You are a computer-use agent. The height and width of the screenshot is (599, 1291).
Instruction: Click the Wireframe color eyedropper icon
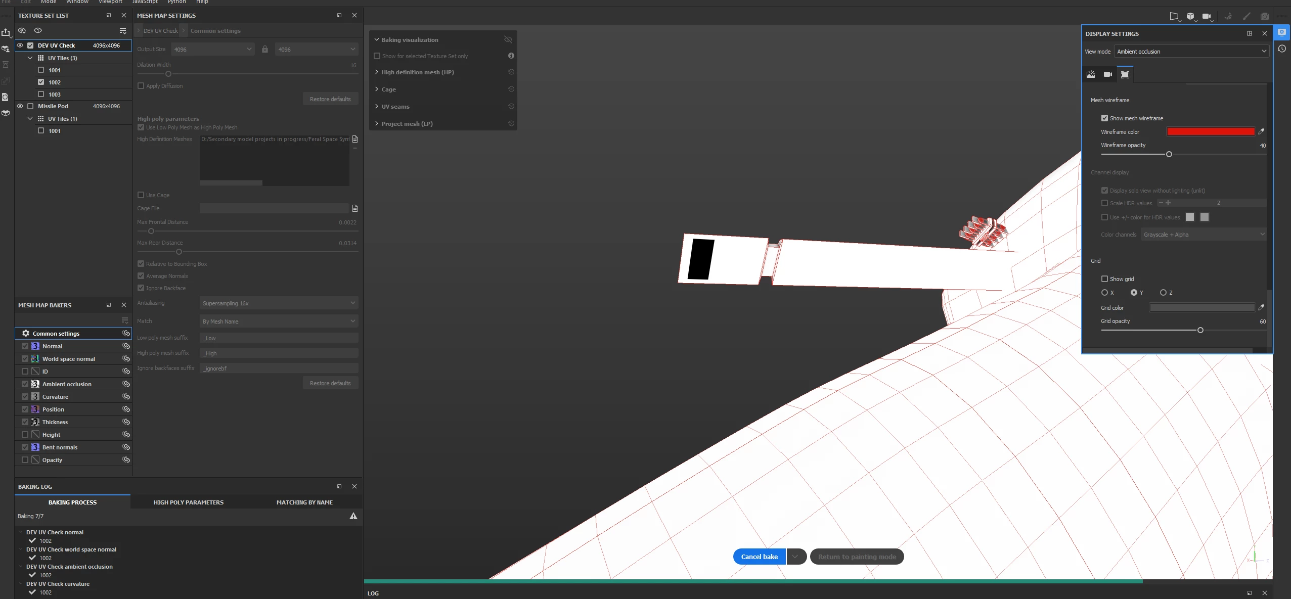click(x=1261, y=131)
